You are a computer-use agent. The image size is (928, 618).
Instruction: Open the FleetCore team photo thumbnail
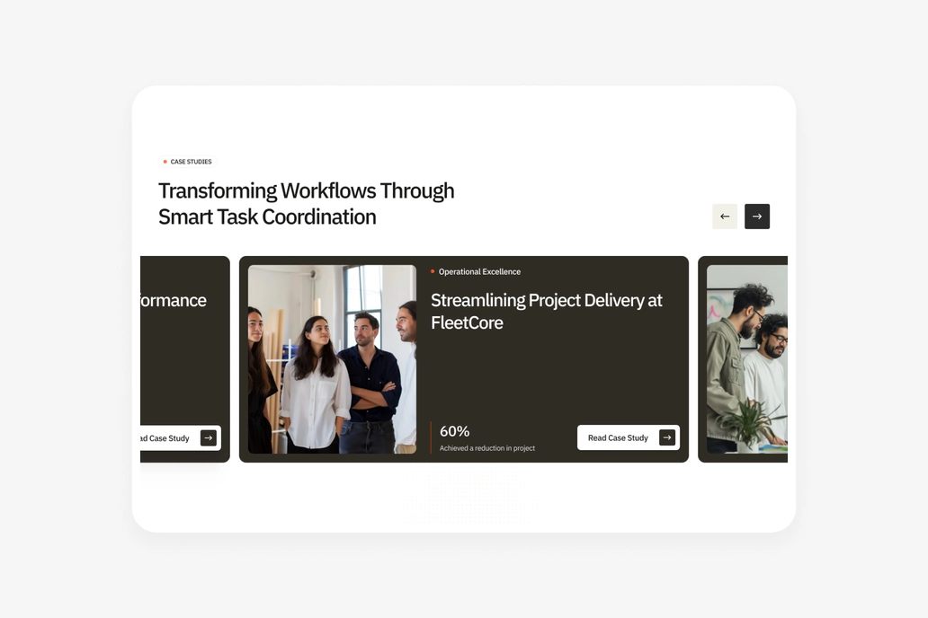pyautogui.click(x=332, y=359)
